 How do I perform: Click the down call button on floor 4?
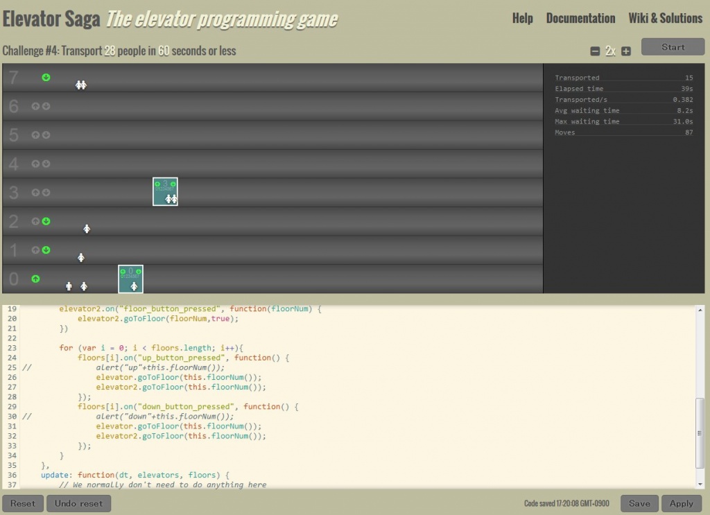[46, 164]
